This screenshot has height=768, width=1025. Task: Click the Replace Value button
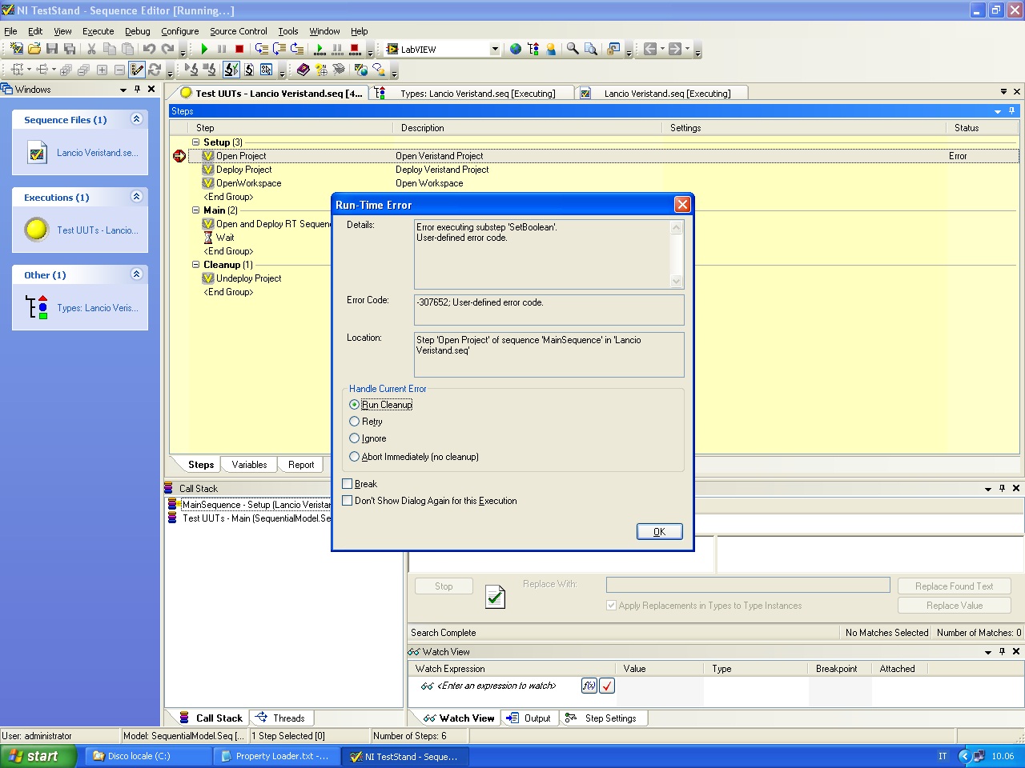pos(955,606)
